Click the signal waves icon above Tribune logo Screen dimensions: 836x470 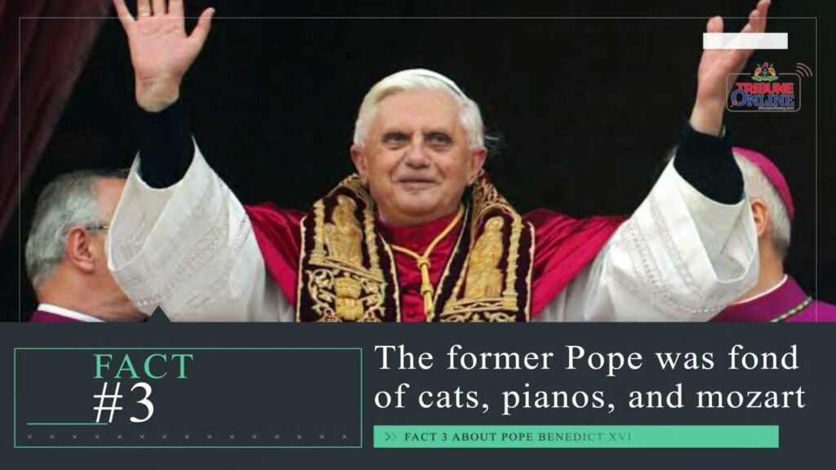pyautogui.click(x=804, y=70)
